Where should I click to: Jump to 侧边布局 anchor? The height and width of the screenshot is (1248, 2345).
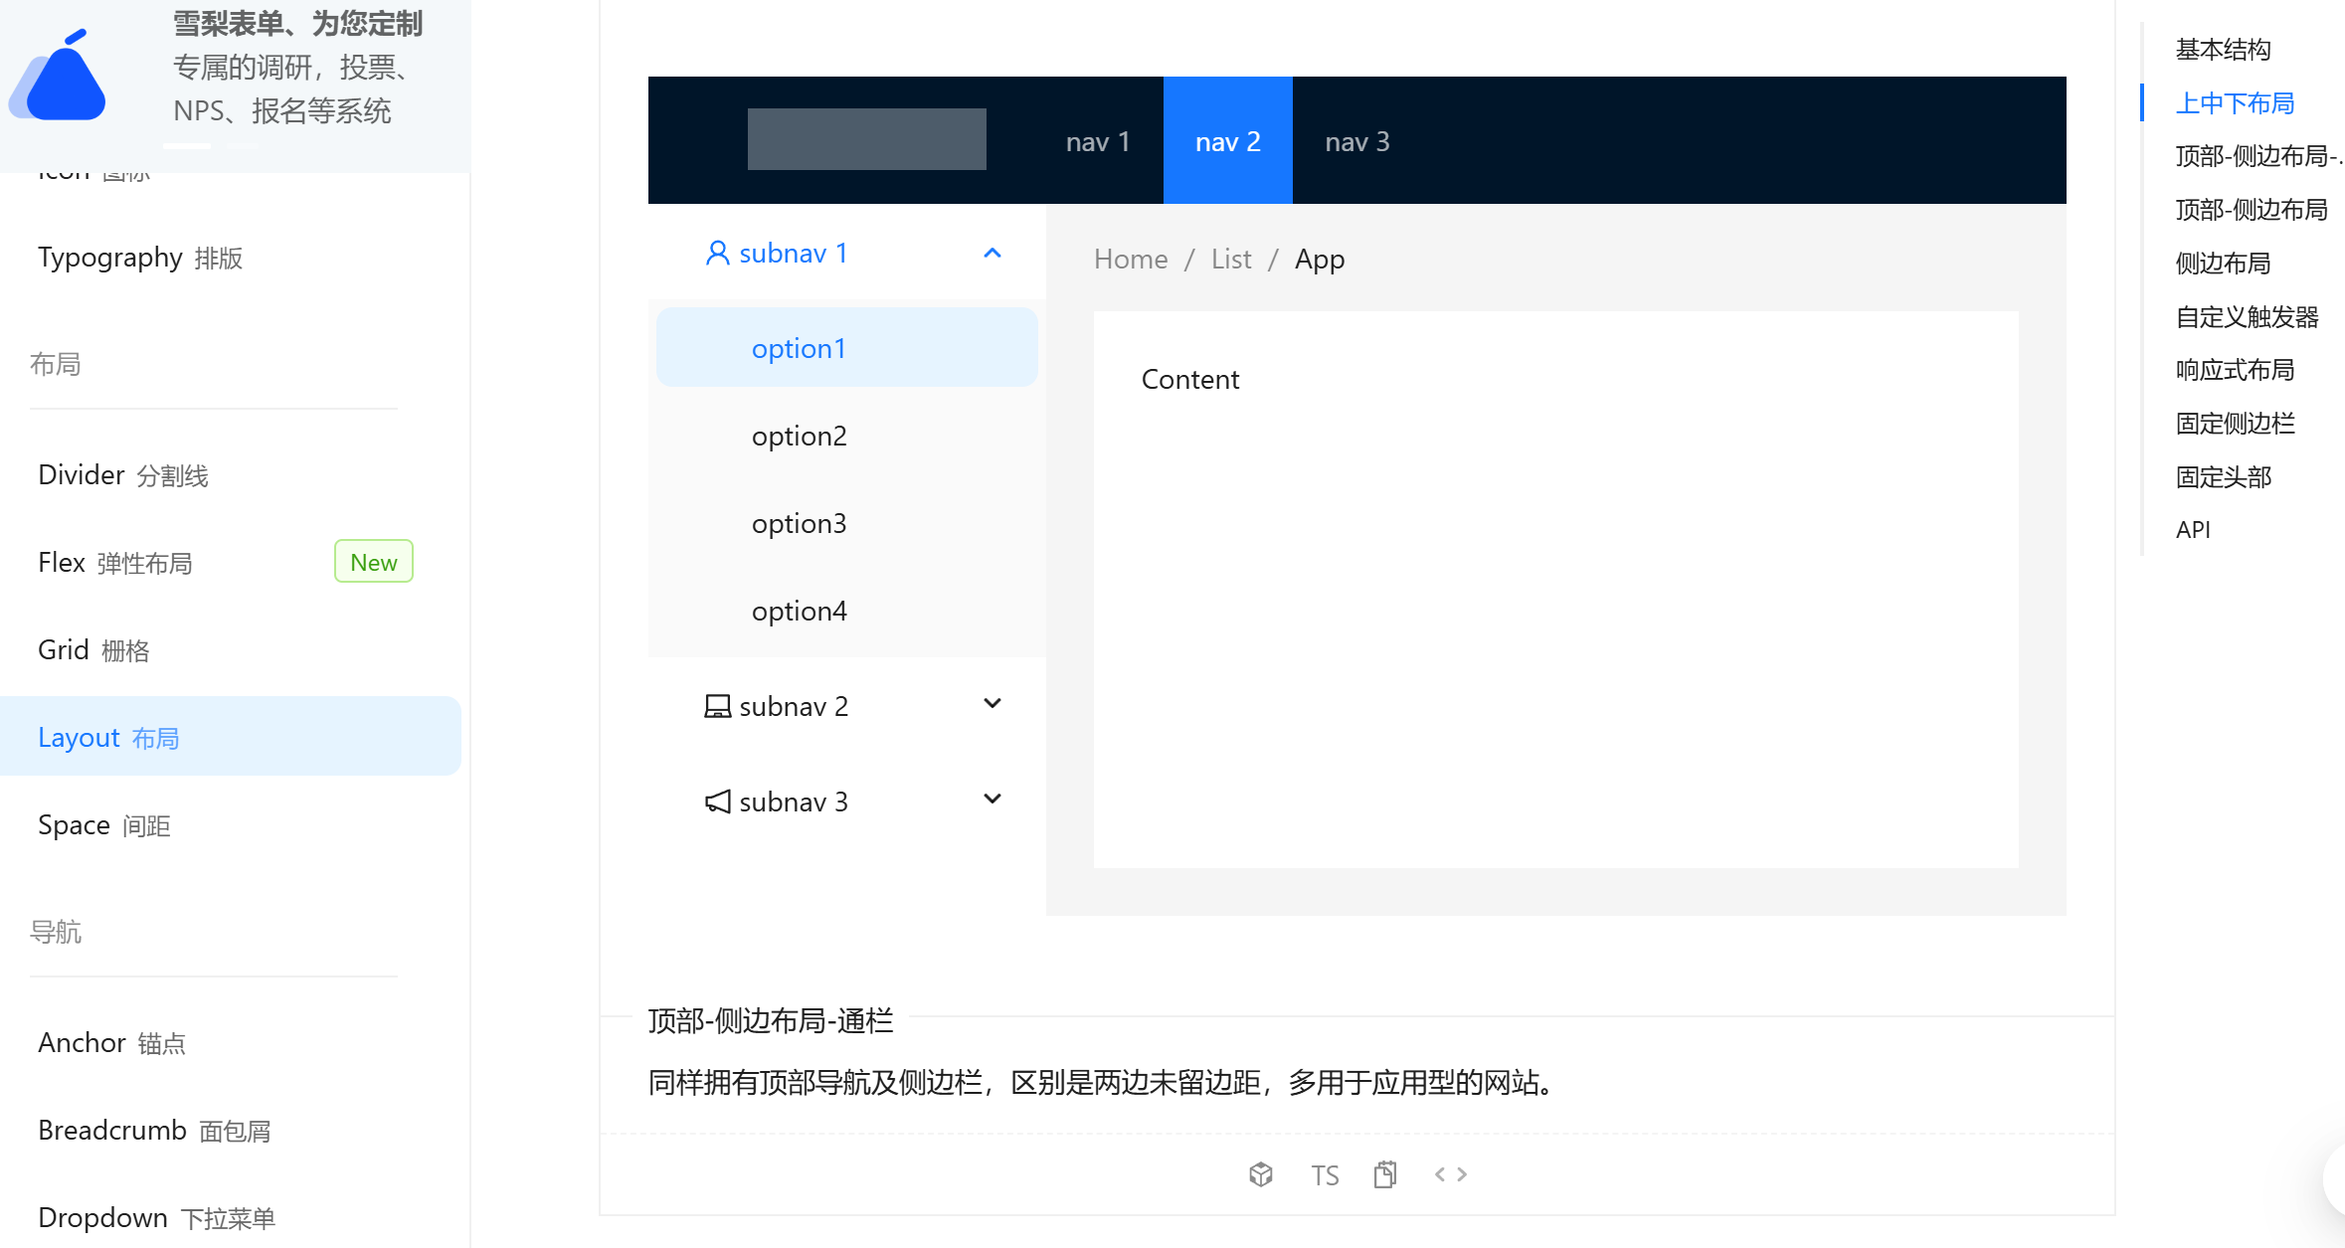coord(2224,264)
